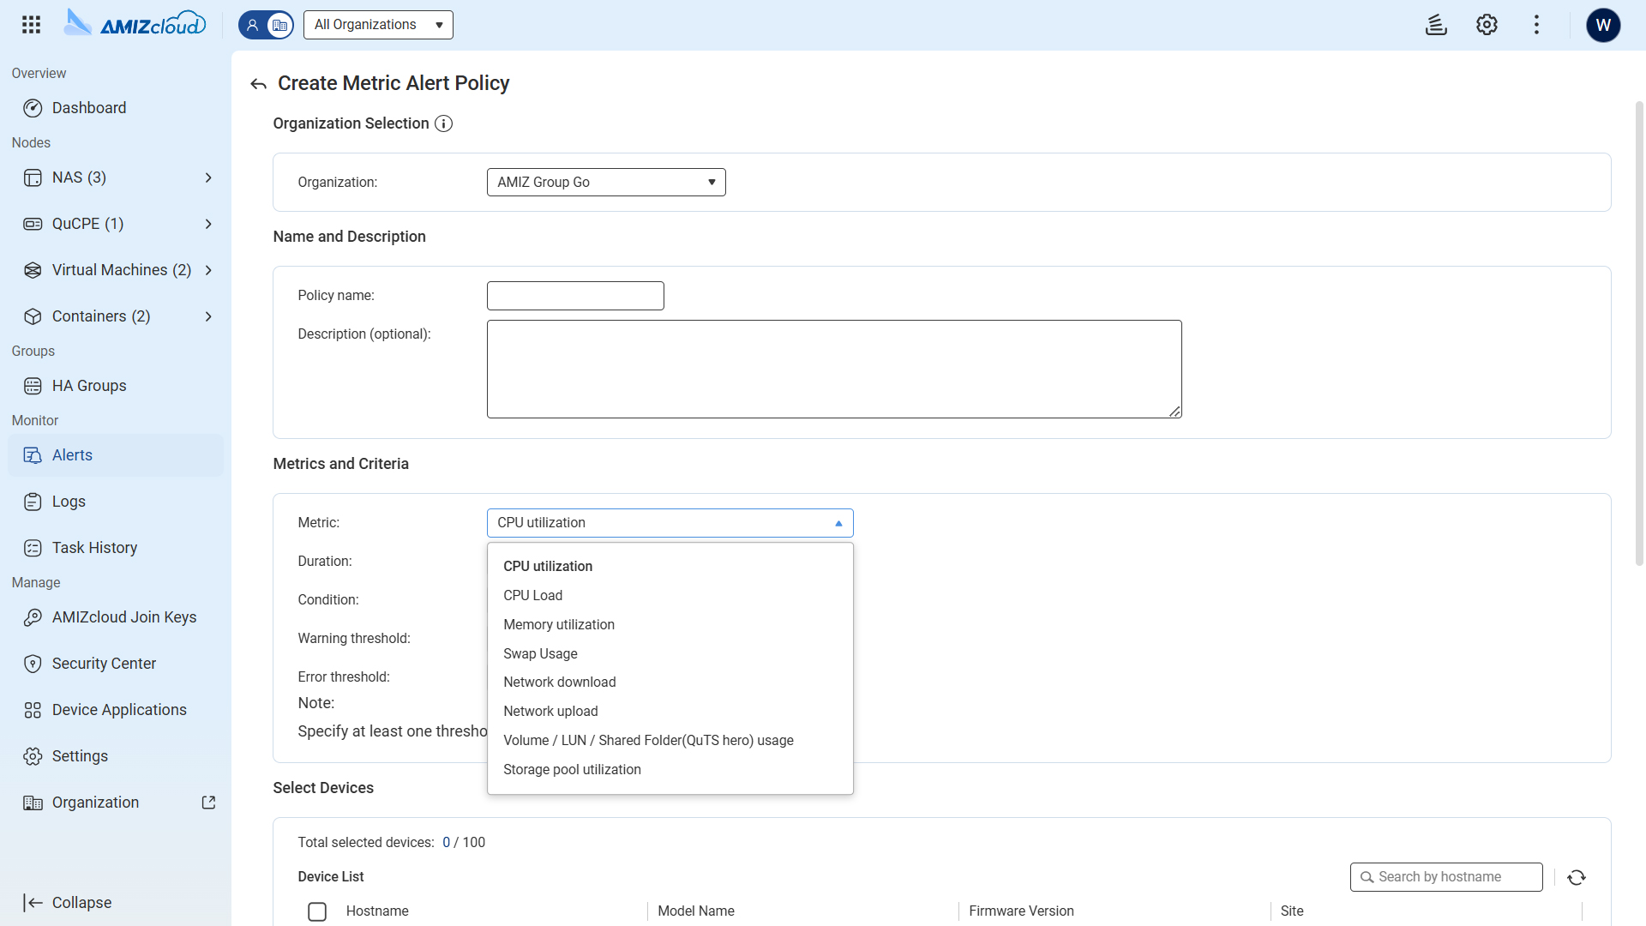Click the Policy name input field
This screenshot has width=1646, height=926.
575,296
